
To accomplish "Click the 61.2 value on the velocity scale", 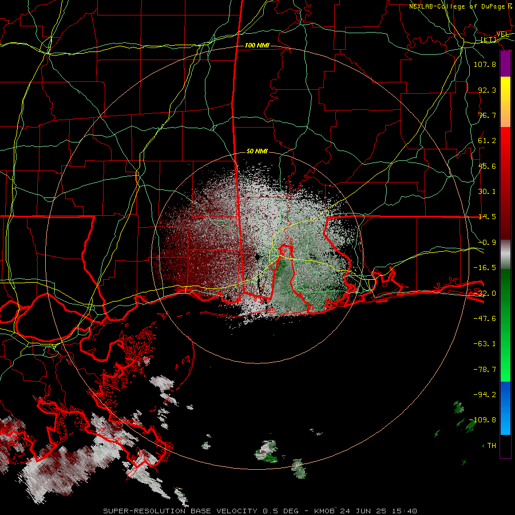I will click(488, 141).
